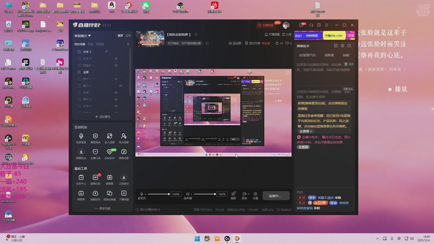Open the 钻粉 tab

pos(346,55)
